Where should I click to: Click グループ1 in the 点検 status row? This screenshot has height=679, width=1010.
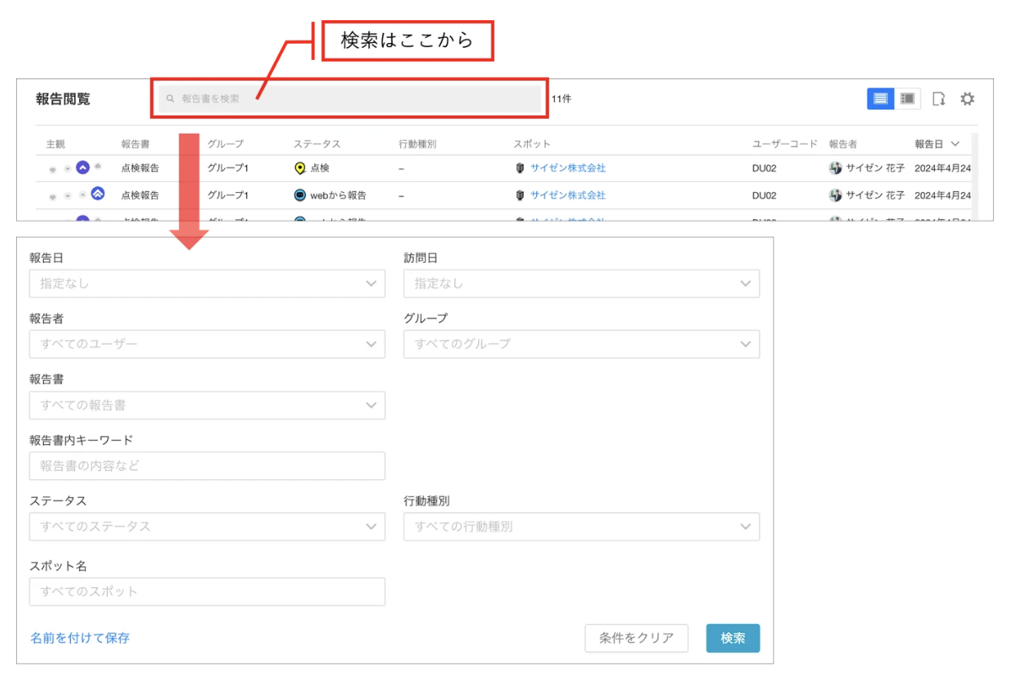click(x=228, y=168)
